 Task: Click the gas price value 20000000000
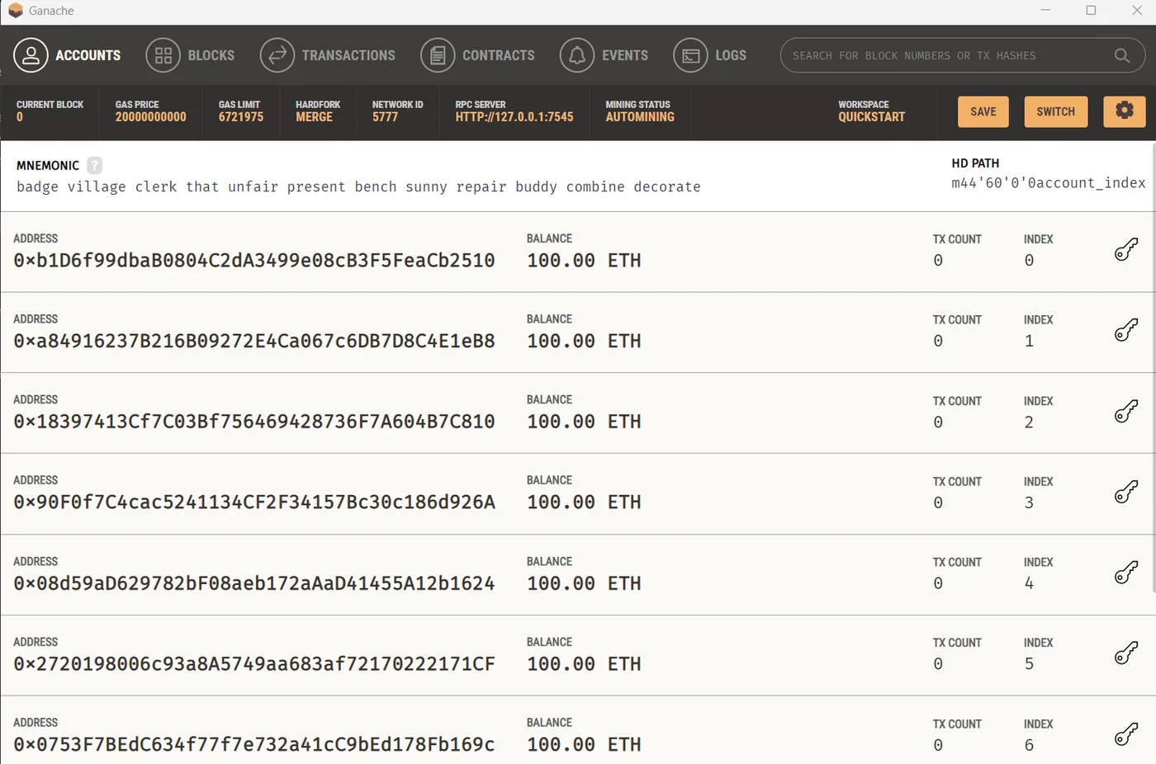coord(151,117)
